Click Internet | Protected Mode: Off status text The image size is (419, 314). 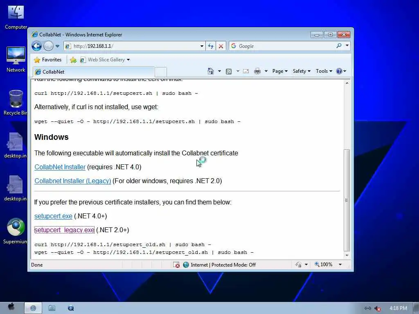pyautogui.click(x=223, y=265)
